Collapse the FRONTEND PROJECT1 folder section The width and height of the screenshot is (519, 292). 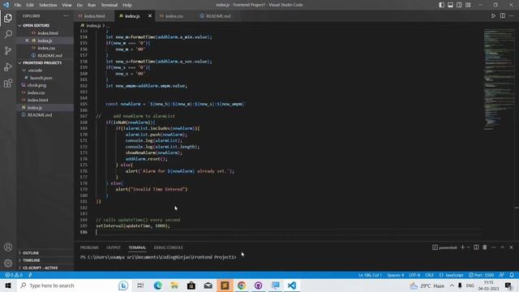coord(42,63)
